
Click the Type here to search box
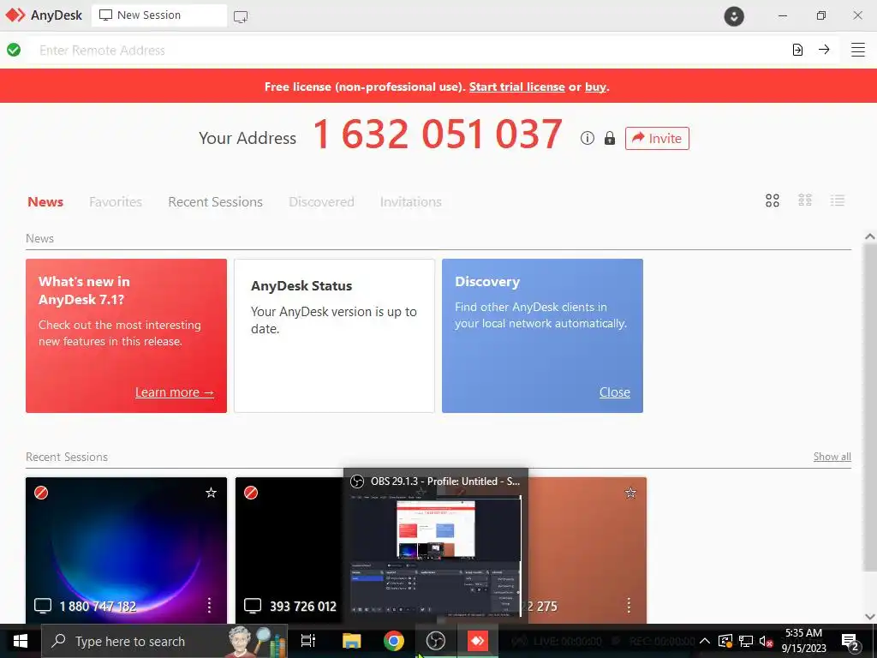[x=164, y=641]
